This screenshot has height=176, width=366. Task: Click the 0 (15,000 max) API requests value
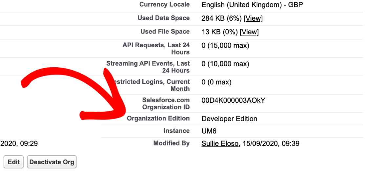pos(226,46)
